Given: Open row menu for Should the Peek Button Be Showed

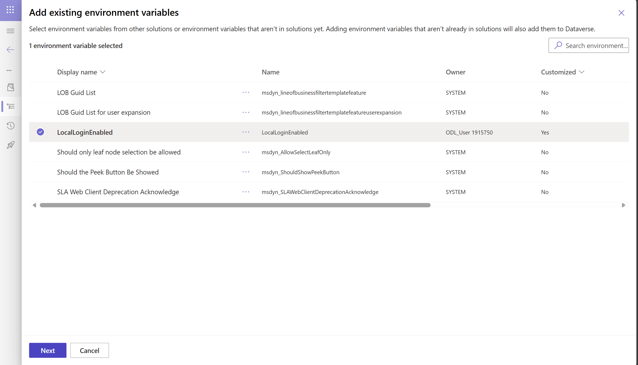Looking at the screenshot, I should (245, 172).
